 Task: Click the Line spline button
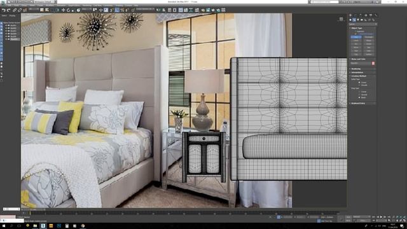point(356,37)
